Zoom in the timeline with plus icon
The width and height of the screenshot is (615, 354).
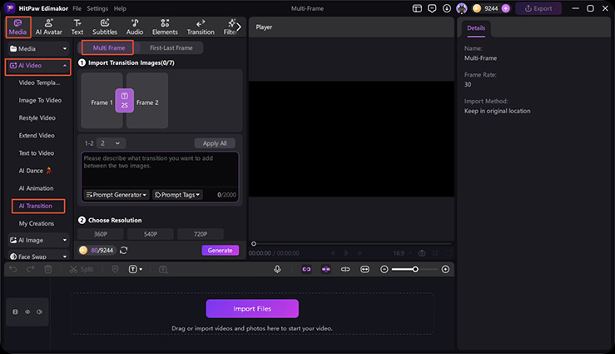(x=445, y=269)
